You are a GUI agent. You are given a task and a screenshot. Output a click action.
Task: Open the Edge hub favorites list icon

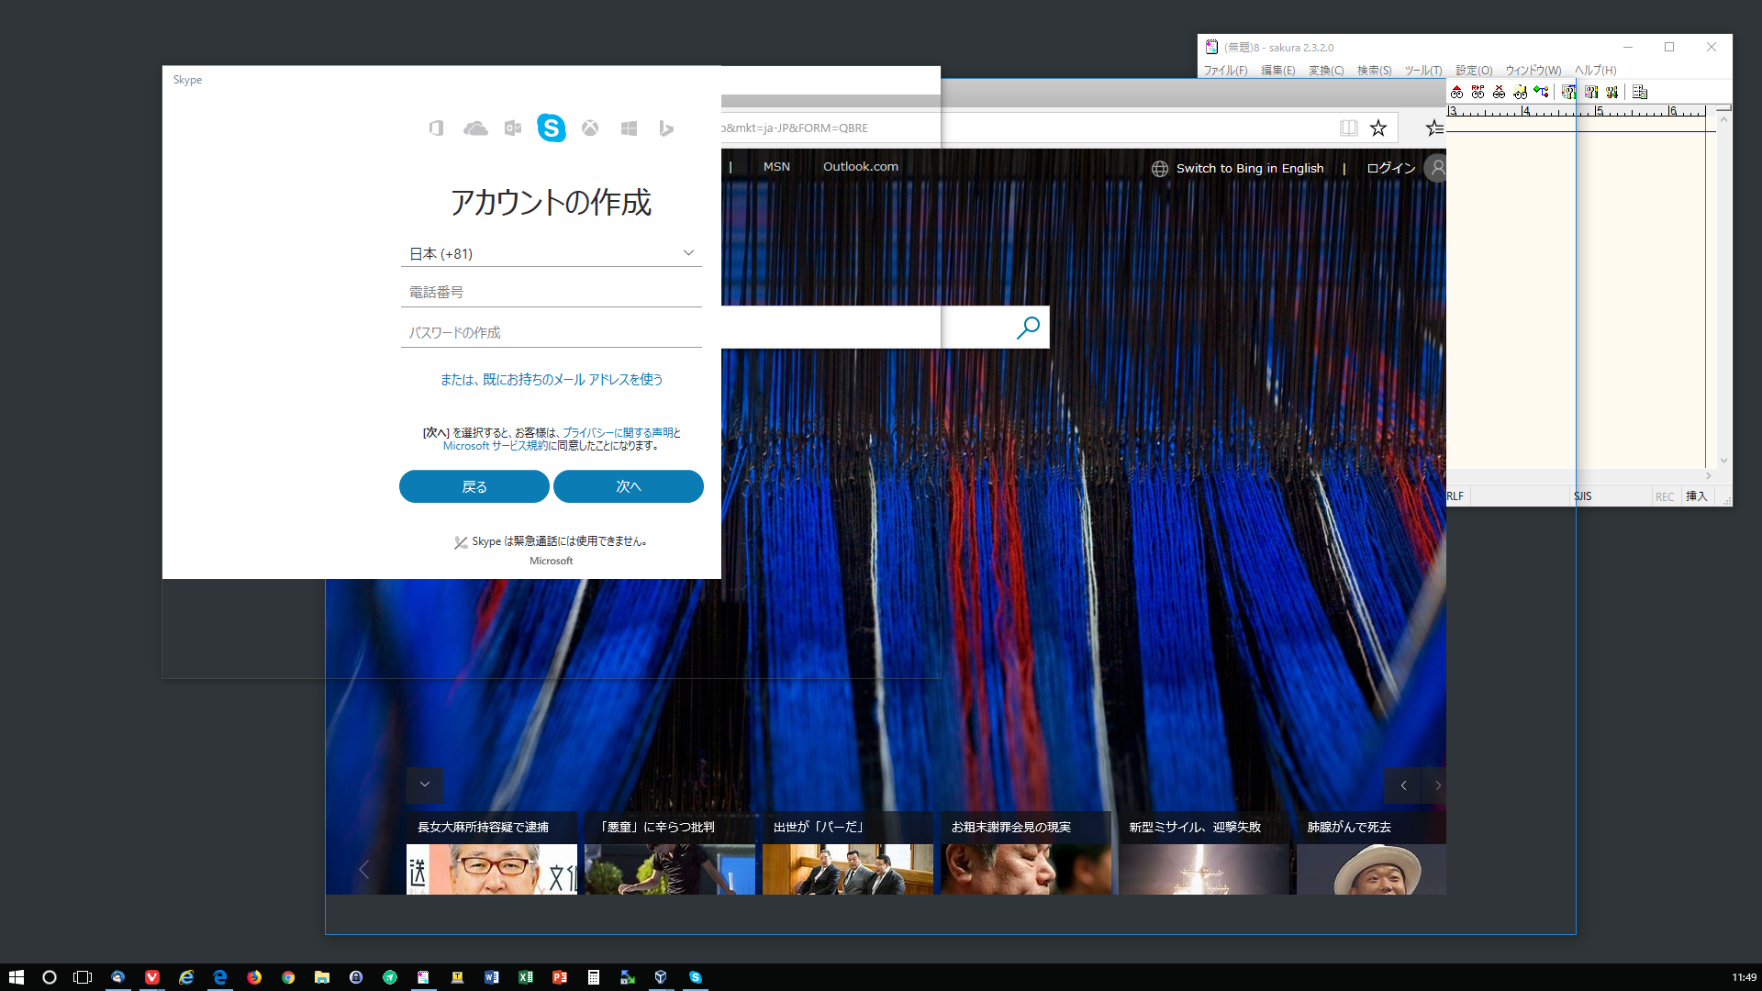pos(1435,128)
